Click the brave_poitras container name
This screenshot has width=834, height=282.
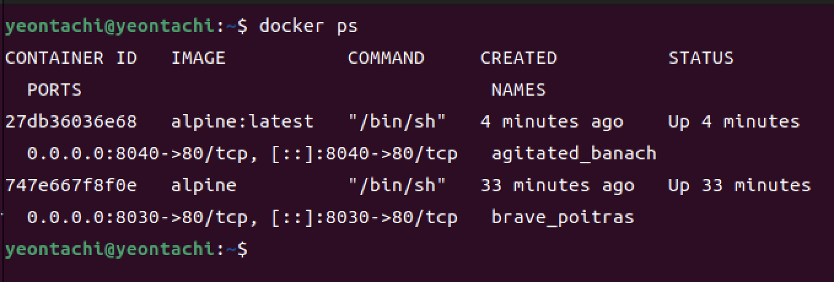point(563,217)
